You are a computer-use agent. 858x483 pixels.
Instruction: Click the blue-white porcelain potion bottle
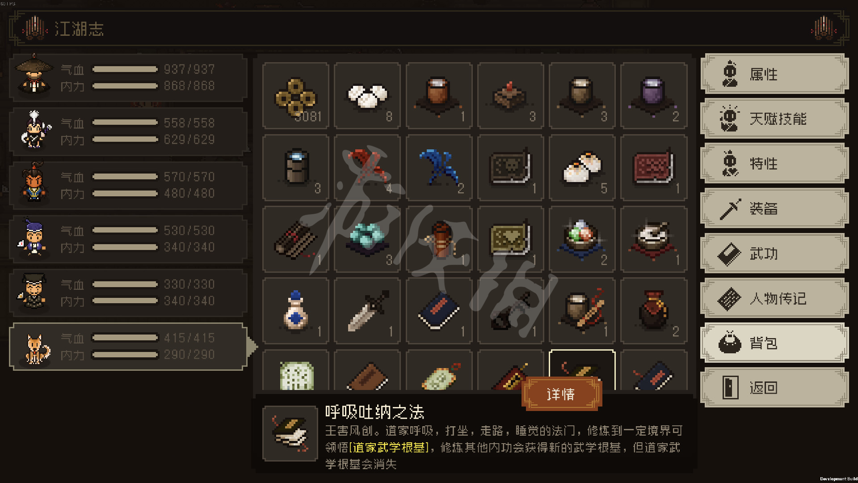coord(296,311)
